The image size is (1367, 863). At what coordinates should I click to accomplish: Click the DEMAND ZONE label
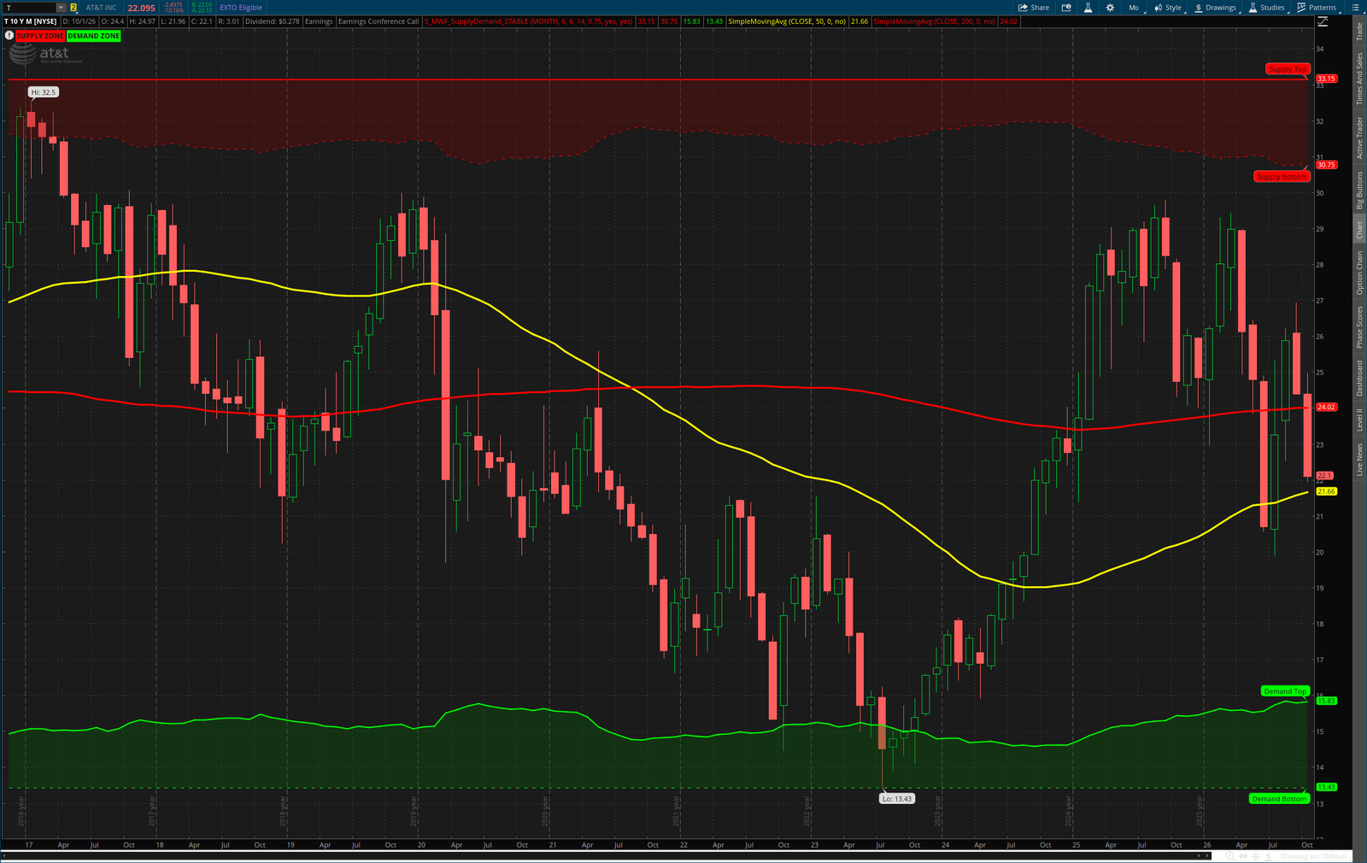(x=94, y=36)
